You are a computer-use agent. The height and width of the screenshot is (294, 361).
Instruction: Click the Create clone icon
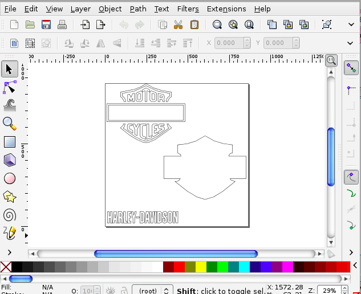click(x=288, y=24)
